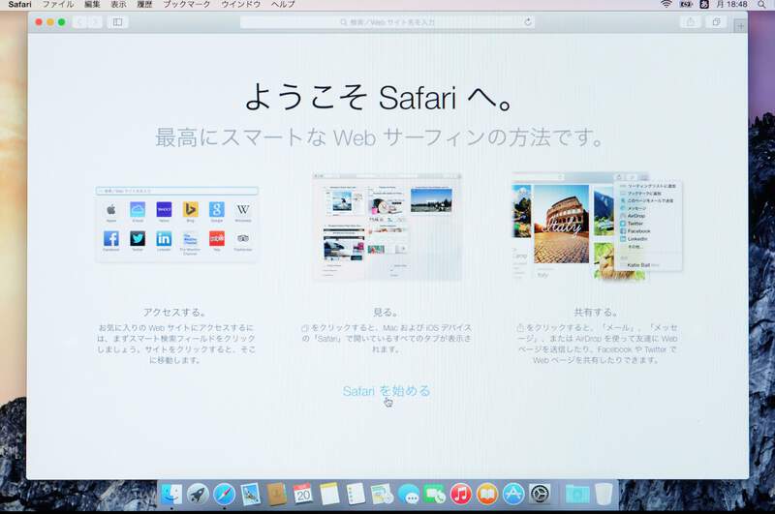Open the 表示 menu

tap(118, 4)
